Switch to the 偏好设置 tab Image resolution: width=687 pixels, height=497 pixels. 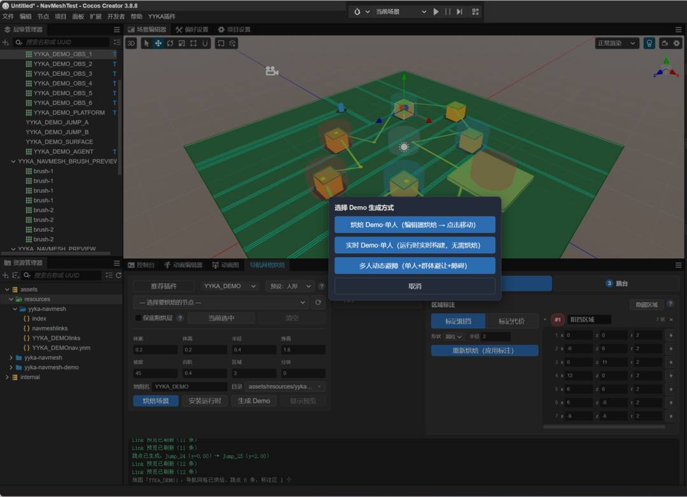(192, 29)
